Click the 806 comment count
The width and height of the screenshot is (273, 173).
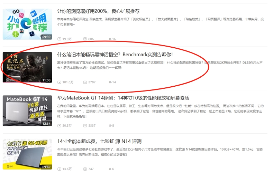91,39
